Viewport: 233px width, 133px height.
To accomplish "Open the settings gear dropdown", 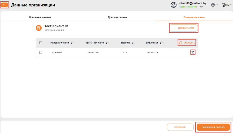I will click(x=214, y=5).
